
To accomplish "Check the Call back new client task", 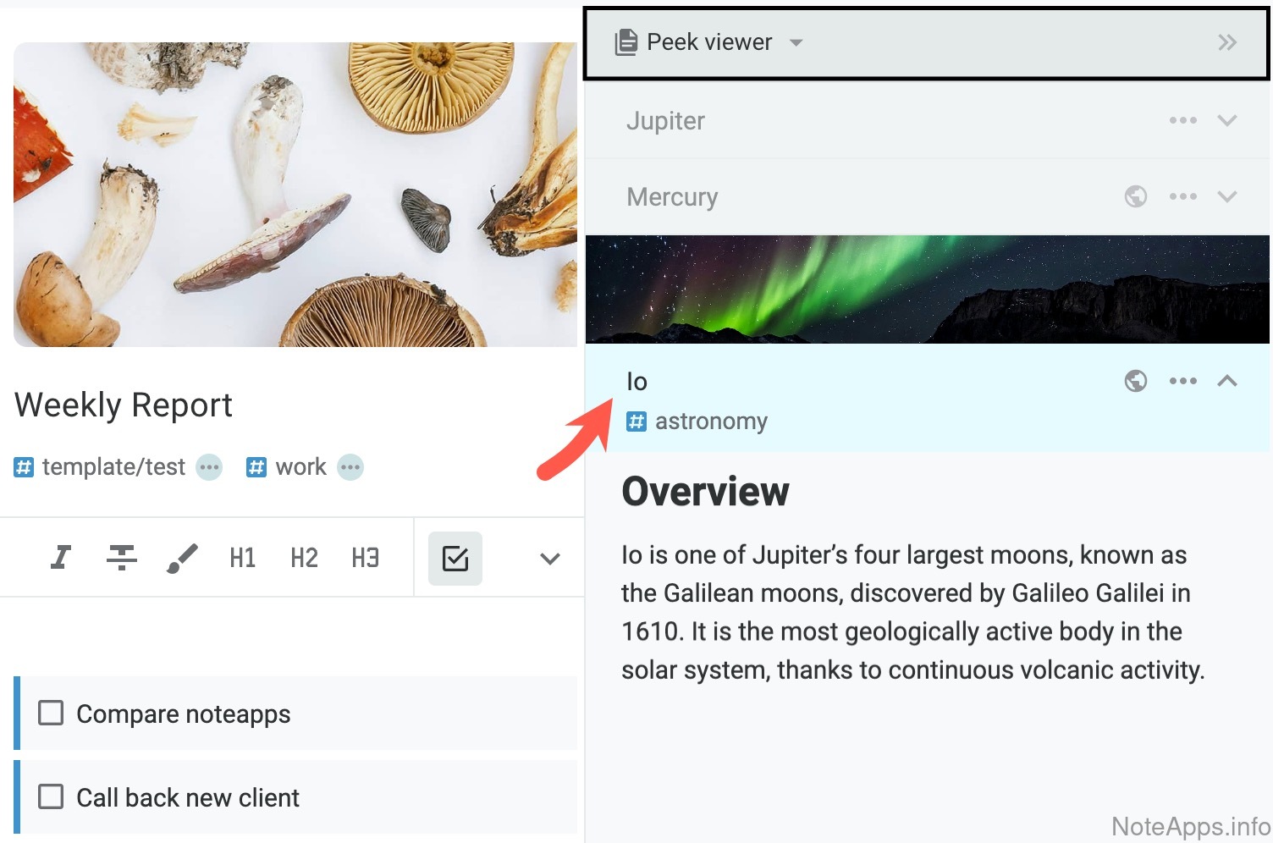I will pos(51,796).
